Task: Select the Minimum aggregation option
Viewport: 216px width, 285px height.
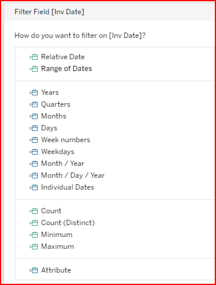Action: tap(57, 235)
